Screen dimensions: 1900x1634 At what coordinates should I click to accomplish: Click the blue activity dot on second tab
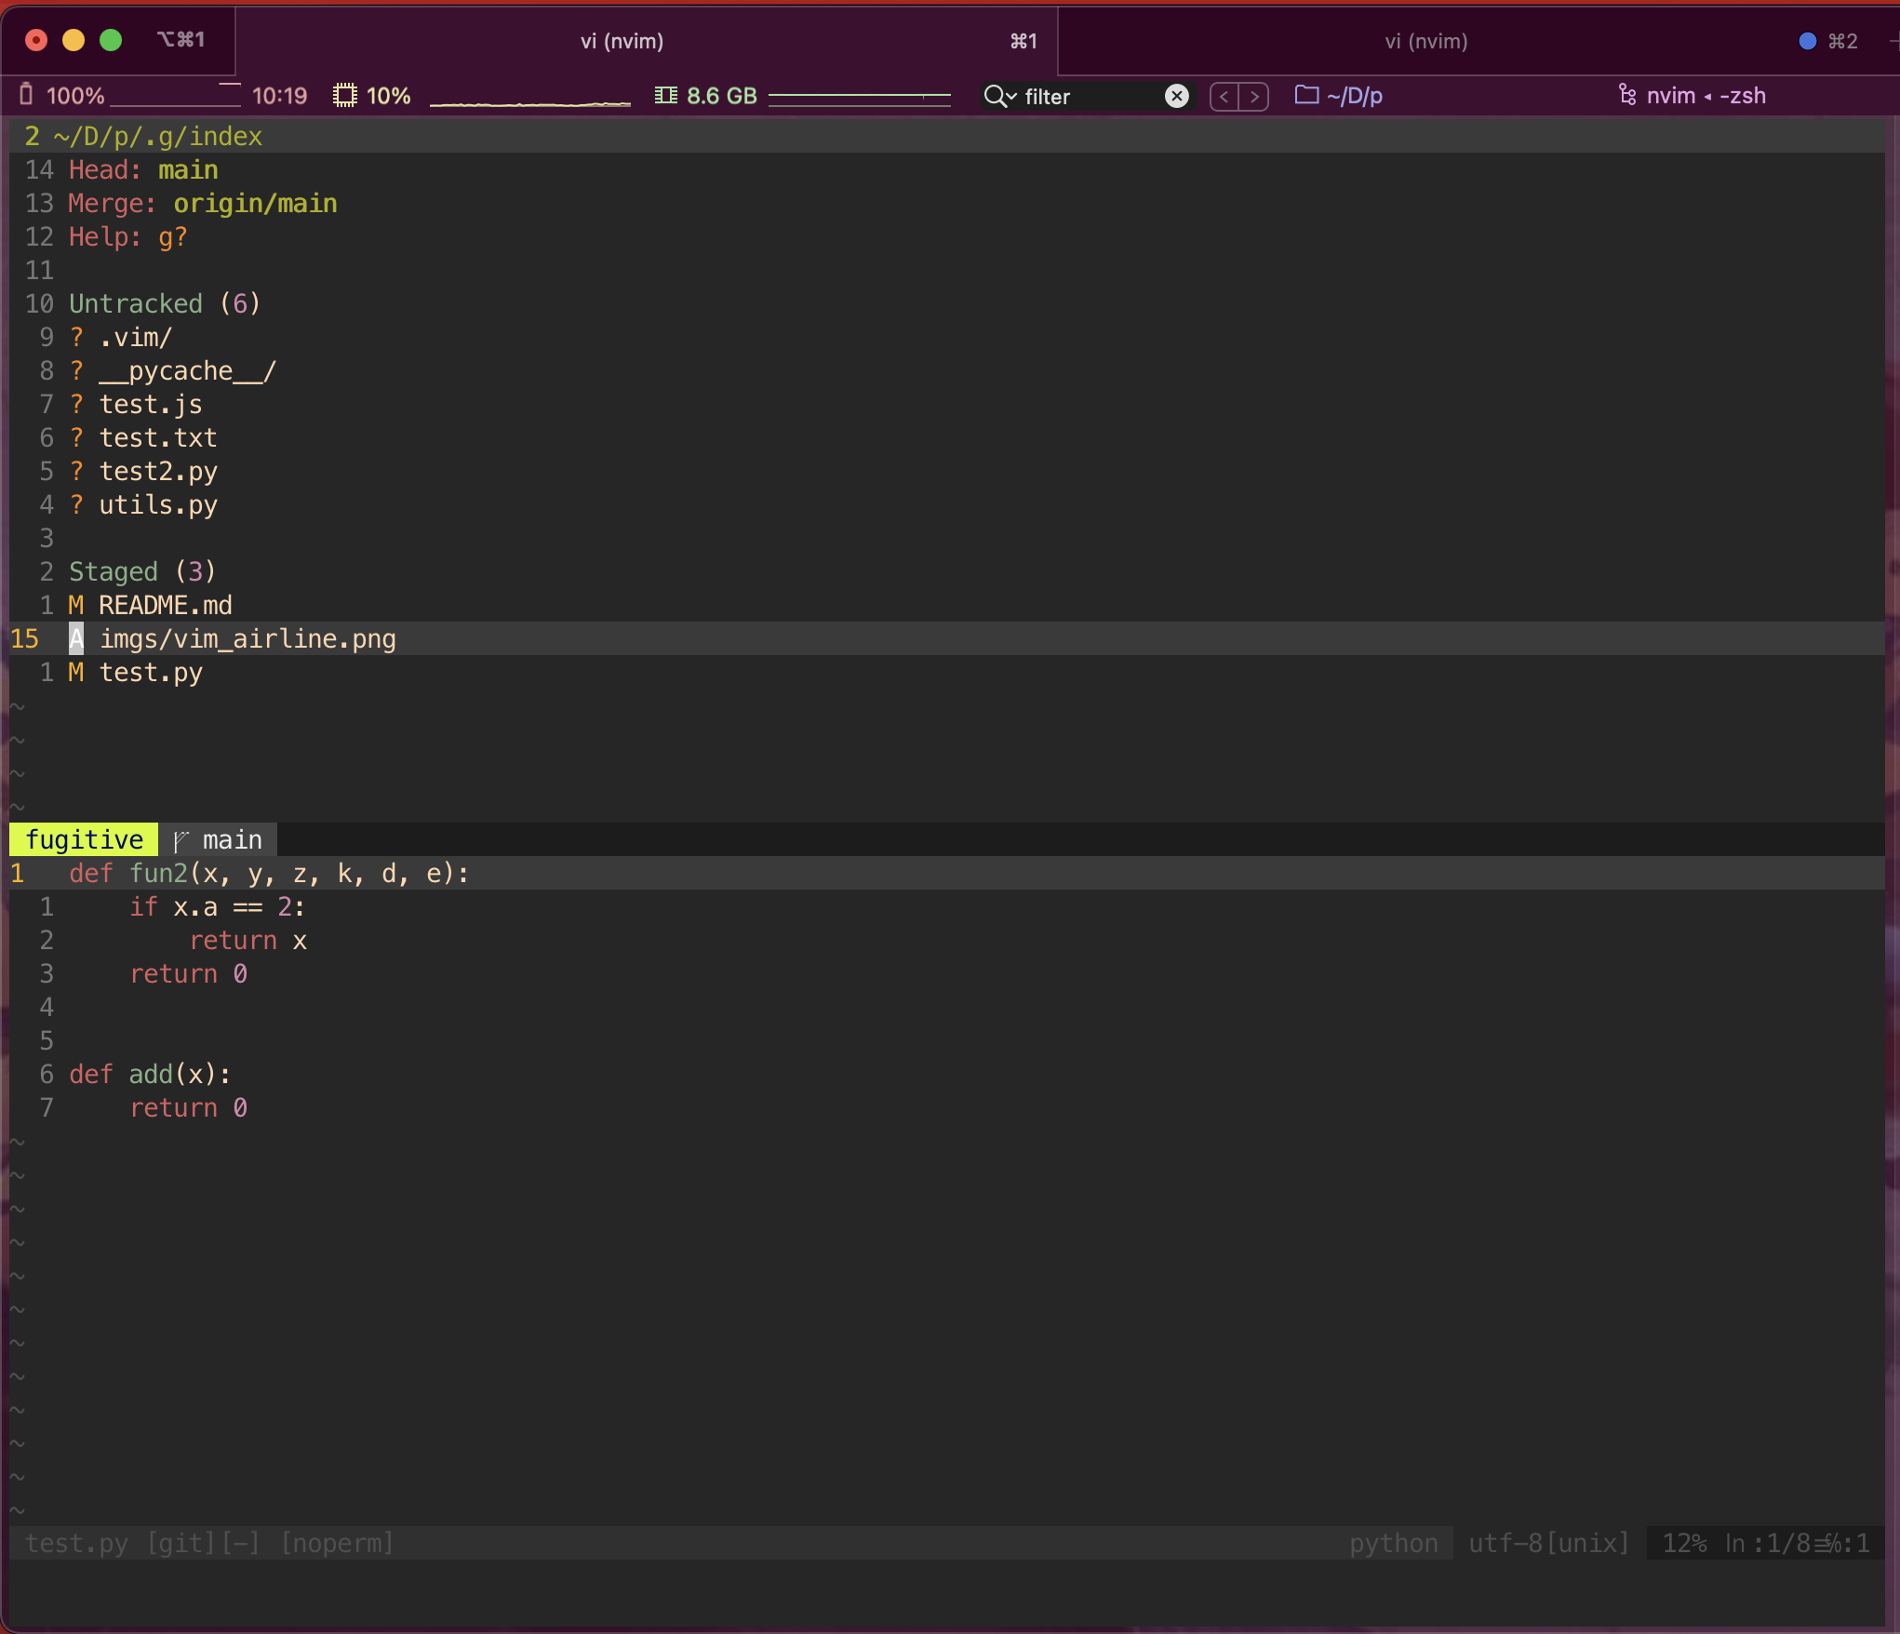pos(1807,41)
